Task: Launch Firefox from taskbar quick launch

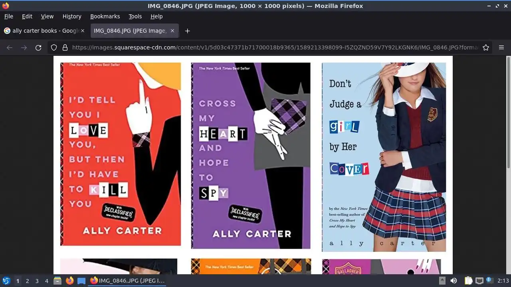Action: click(69, 281)
